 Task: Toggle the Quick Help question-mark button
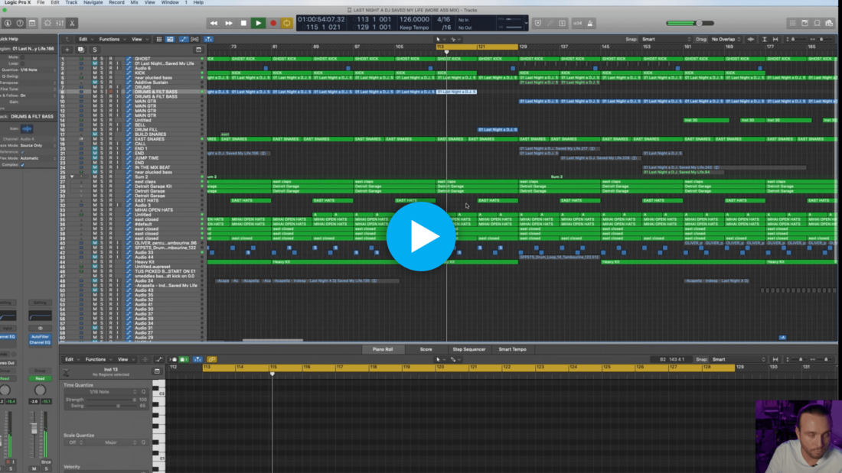(20, 23)
